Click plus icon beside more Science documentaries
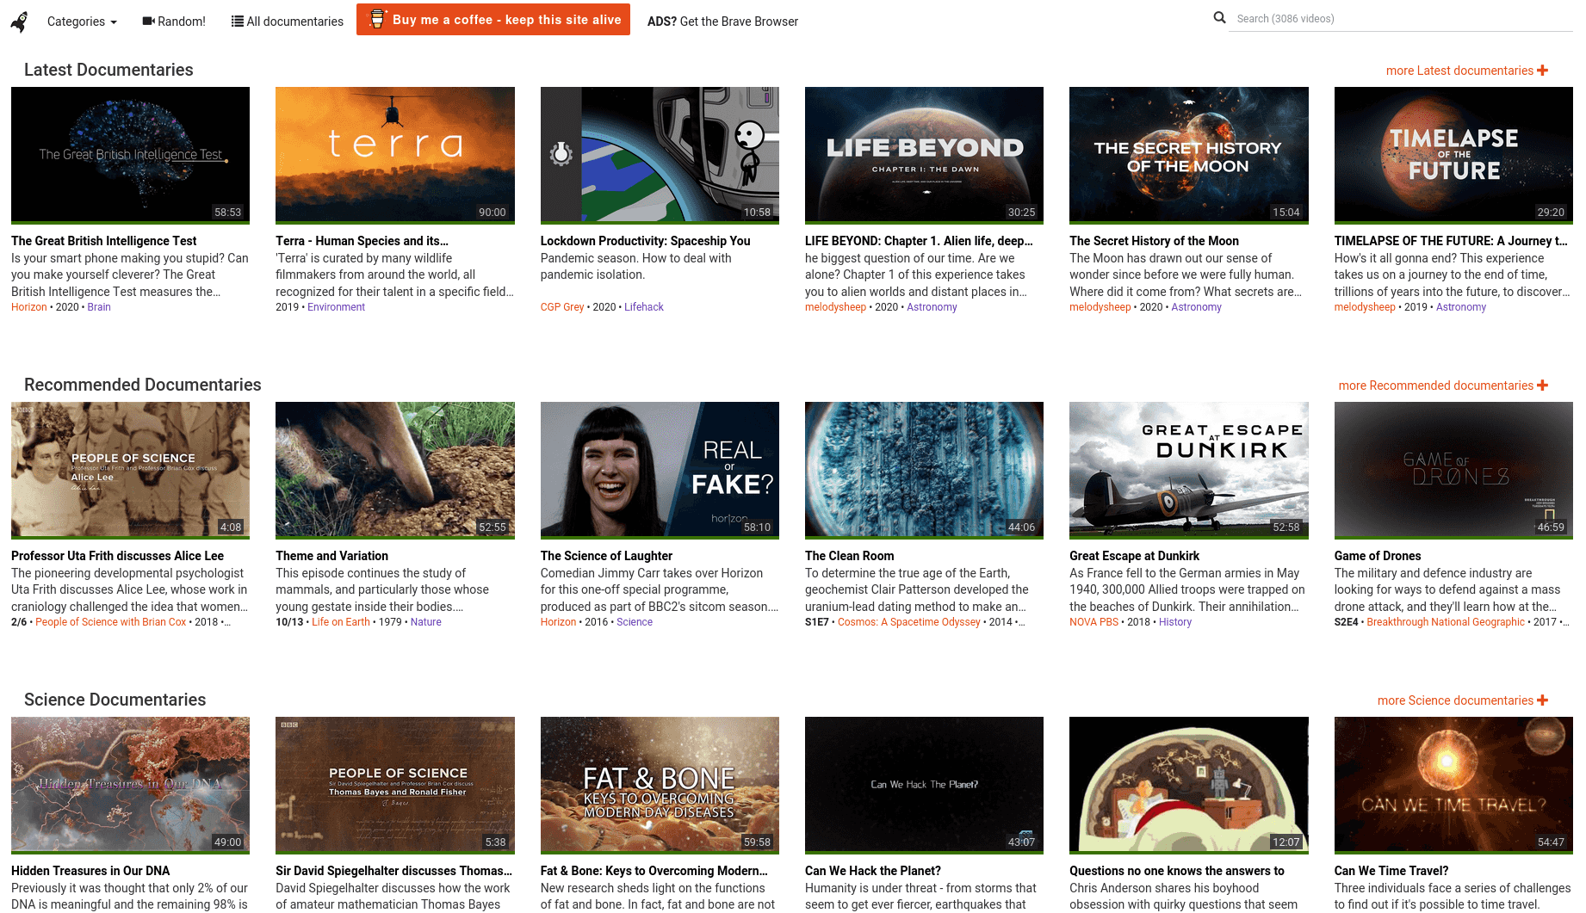Screen dimensions: 1586x913 click(x=1542, y=700)
